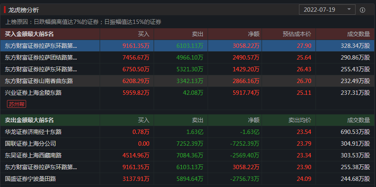
Task: Select the 国盛证券宁波桑田路 row
Action: (188, 179)
